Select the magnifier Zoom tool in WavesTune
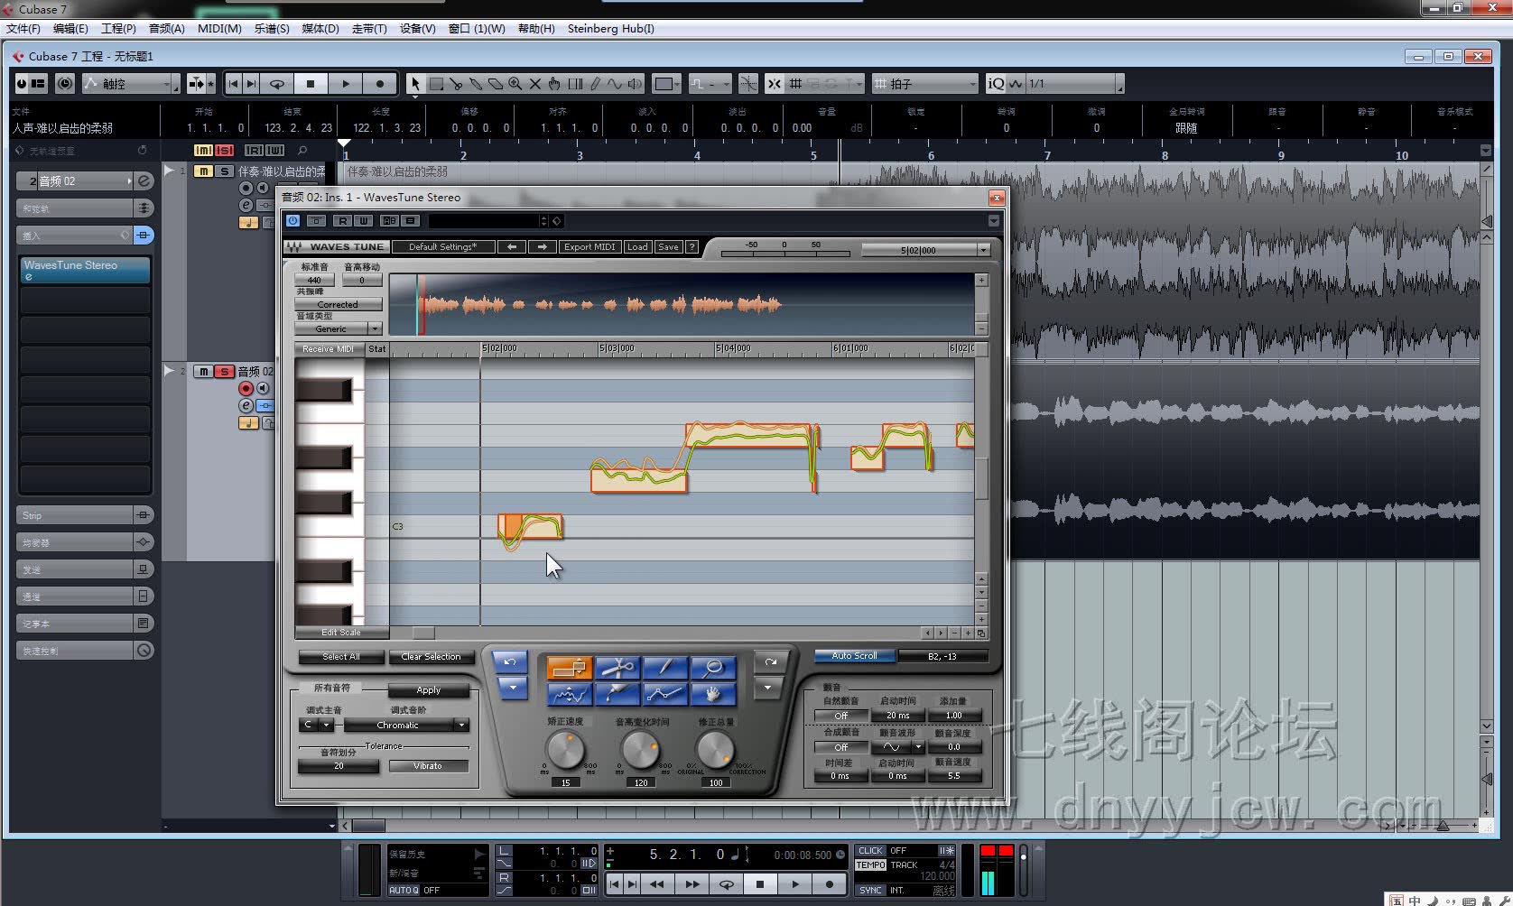 [x=713, y=668]
